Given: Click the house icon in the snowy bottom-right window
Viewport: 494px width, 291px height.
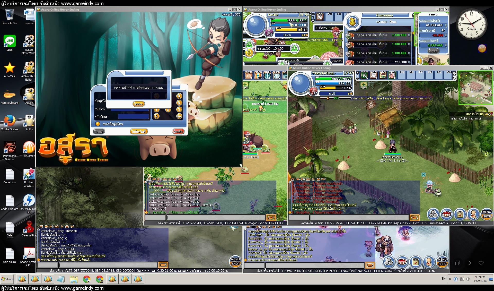Looking at the screenshot, I should click(402, 262).
